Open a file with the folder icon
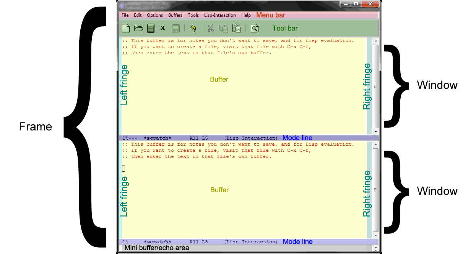 click(x=138, y=28)
